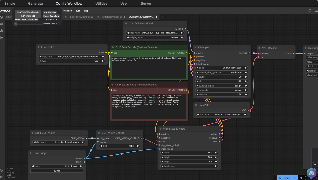This screenshot has height=180, width=318.
Task: Click the Queue run button
Action: pos(284,178)
